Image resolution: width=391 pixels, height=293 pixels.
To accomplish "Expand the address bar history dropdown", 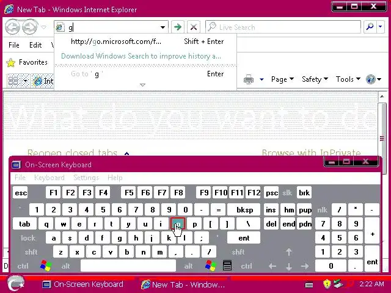I will 163,27.
